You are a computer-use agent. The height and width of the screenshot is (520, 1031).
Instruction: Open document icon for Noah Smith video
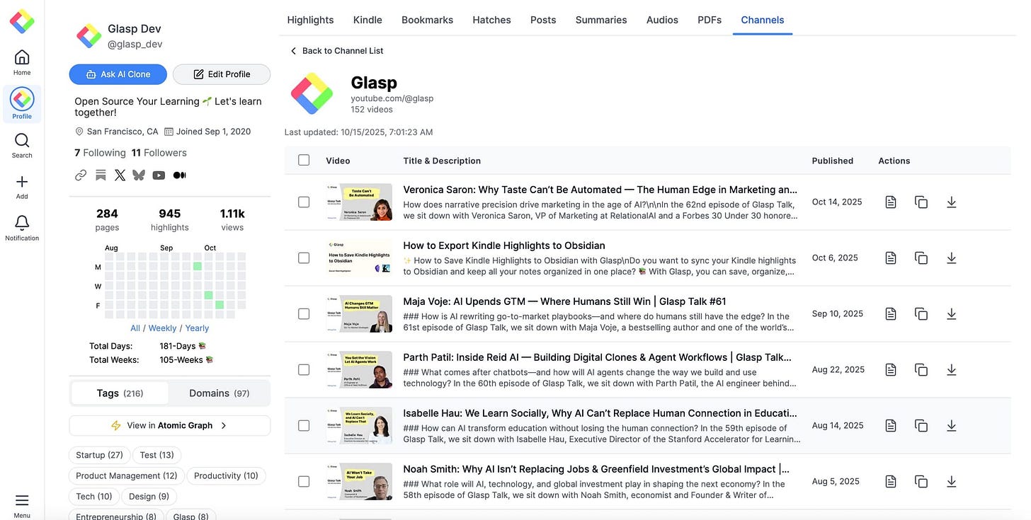point(891,481)
